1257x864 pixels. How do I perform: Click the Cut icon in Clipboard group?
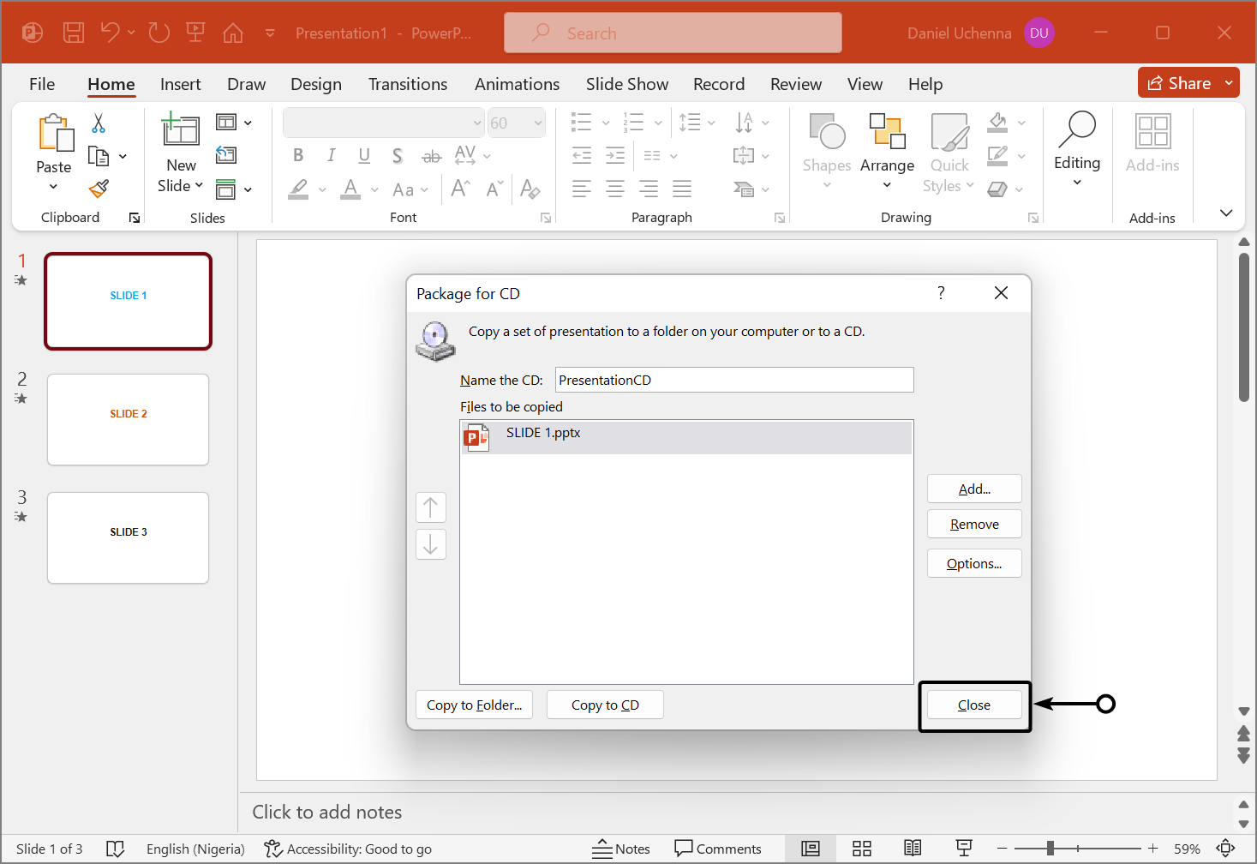click(x=98, y=123)
